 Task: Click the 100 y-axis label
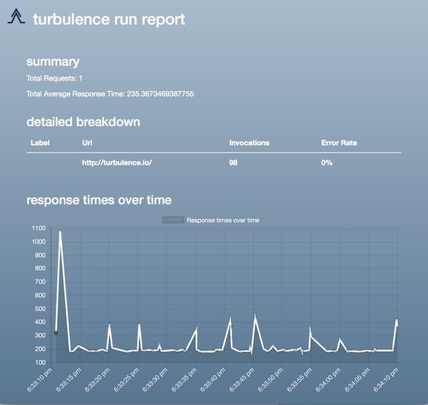(40, 363)
